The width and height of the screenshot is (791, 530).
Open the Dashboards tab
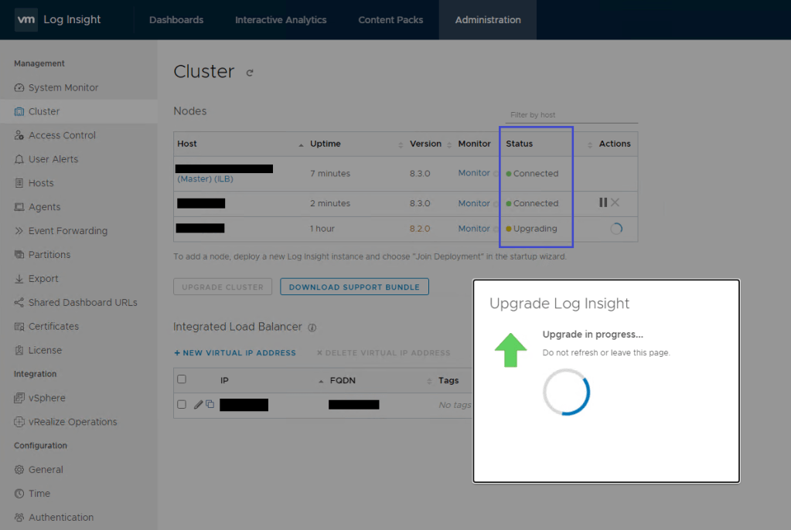coord(176,20)
